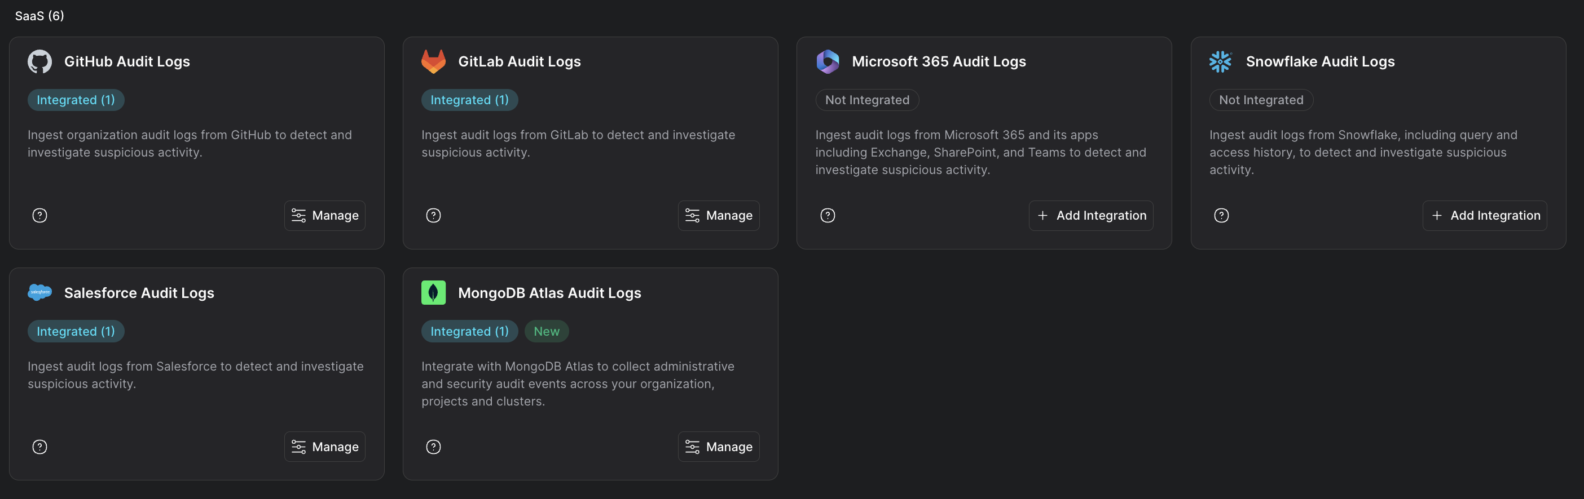
Task: Click the GitHub logo icon
Action: [39, 61]
